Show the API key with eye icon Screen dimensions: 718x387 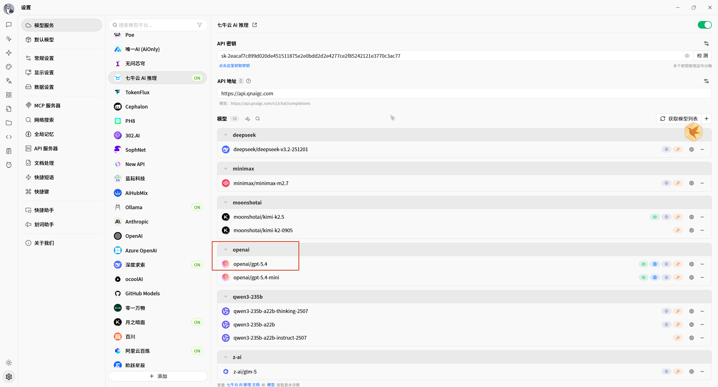(687, 56)
